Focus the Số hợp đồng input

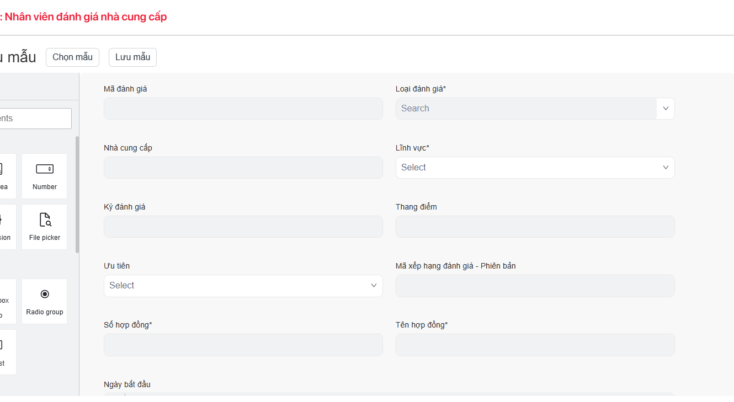pyautogui.click(x=243, y=345)
